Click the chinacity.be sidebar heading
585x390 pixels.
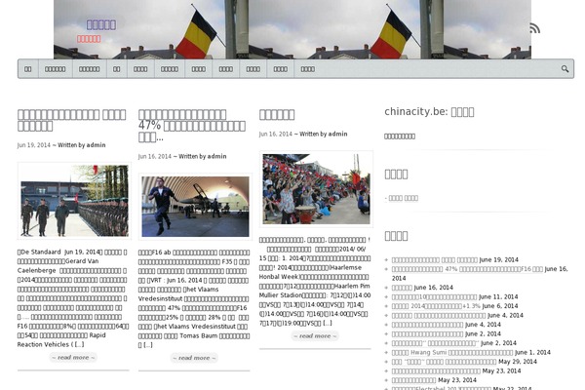click(x=429, y=111)
